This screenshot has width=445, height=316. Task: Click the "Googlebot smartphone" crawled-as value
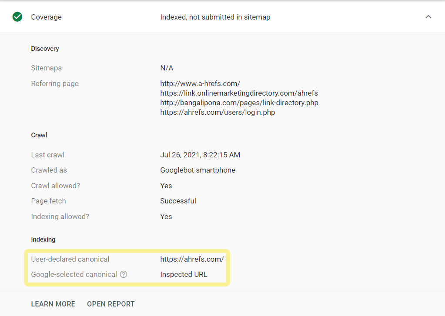coord(197,170)
